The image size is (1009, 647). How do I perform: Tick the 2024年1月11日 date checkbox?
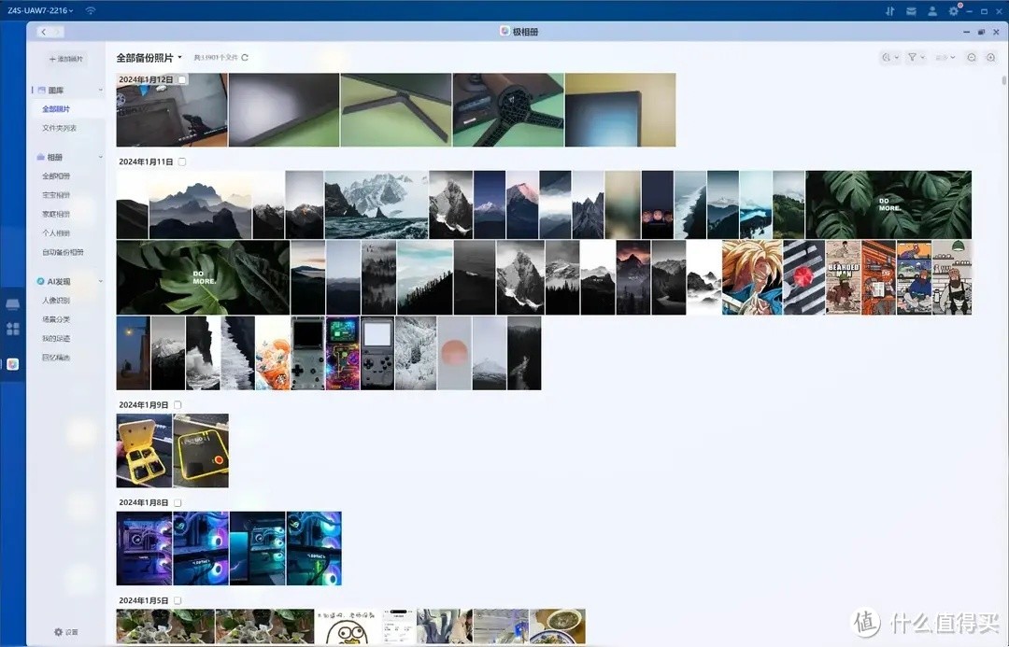pos(182,162)
